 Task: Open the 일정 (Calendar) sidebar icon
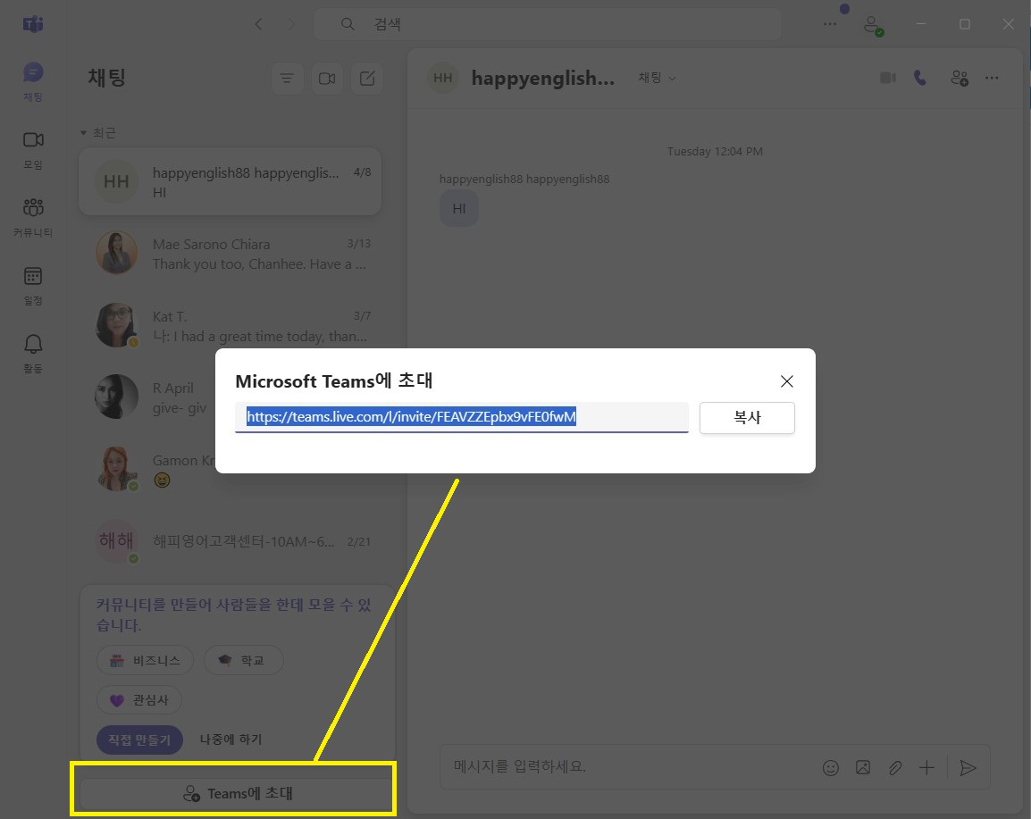pyautogui.click(x=33, y=284)
